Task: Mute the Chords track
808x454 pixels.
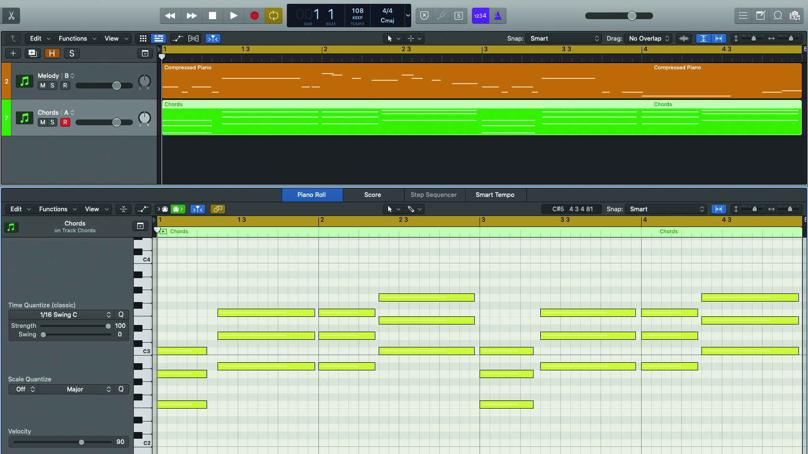Action: click(x=43, y=122)
